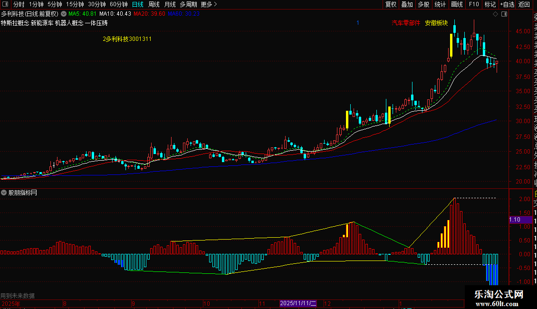Click the 特斯拉概念 concept label
Image resolution: width=537 pixels, height=309 pixels.
tap(15, 23)
